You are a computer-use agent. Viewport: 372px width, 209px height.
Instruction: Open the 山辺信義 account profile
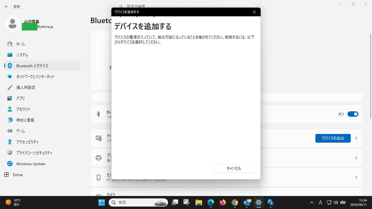tap(29, 24)
